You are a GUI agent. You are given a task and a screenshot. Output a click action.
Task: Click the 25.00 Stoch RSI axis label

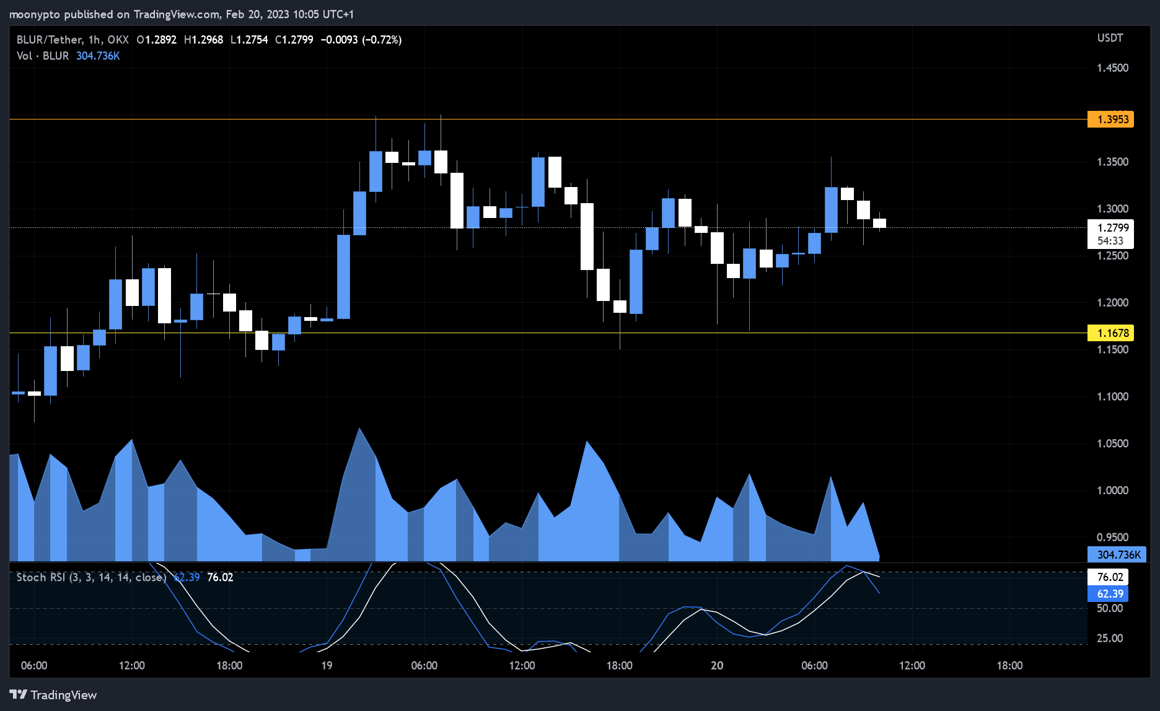point(1109,639)
